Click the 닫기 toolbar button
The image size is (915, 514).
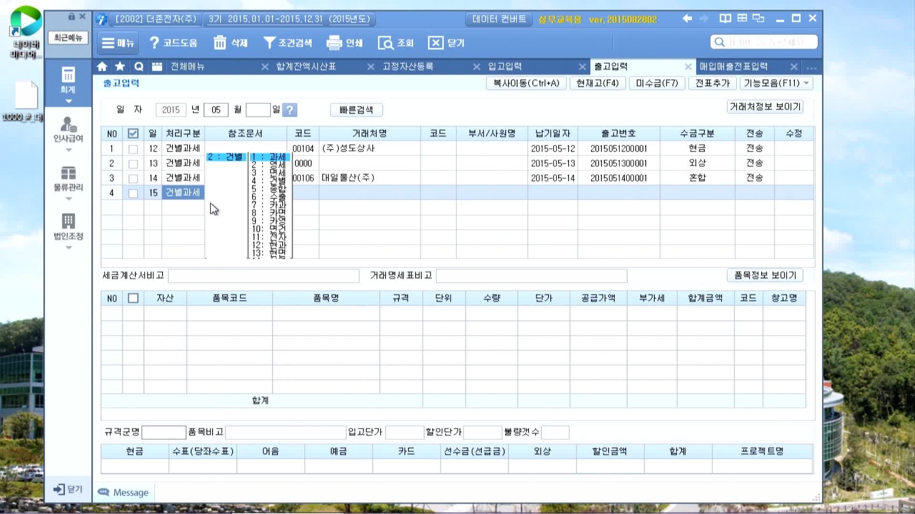tap(446, 43)
